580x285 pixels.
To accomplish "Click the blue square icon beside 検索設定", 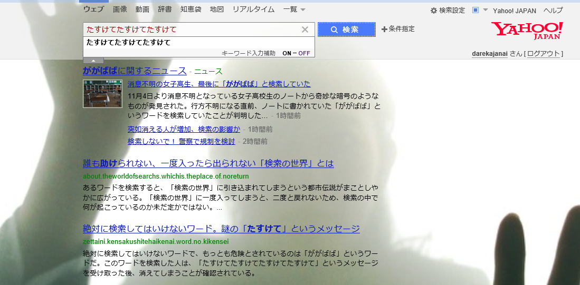I will point(476,10).
